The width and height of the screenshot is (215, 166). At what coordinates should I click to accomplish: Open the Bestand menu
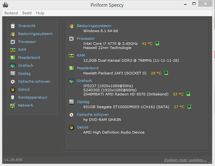11,13
